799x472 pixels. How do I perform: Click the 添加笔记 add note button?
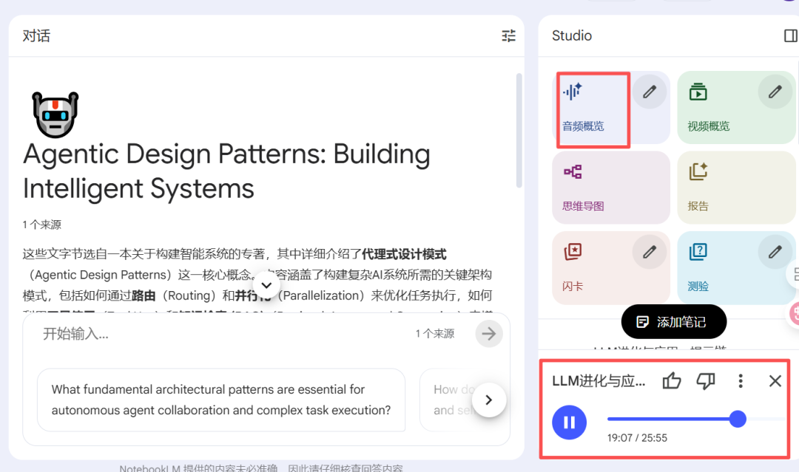pyautogui.click(x=673, y=321)
